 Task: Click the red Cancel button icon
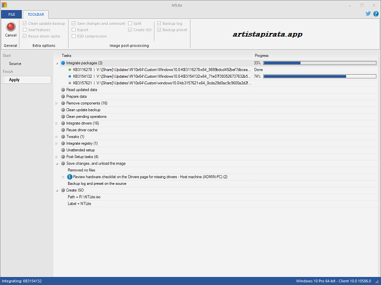pyautogui.click(x=11, y=26)
